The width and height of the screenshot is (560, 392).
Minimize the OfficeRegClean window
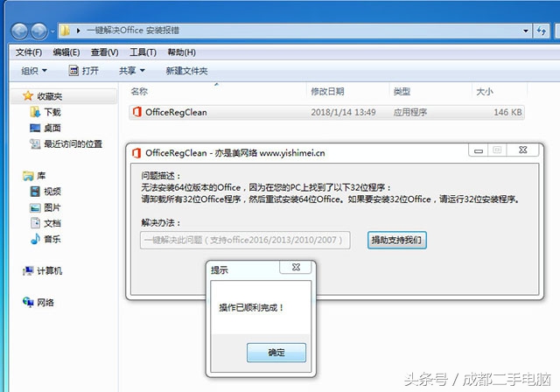pos(479,150)
